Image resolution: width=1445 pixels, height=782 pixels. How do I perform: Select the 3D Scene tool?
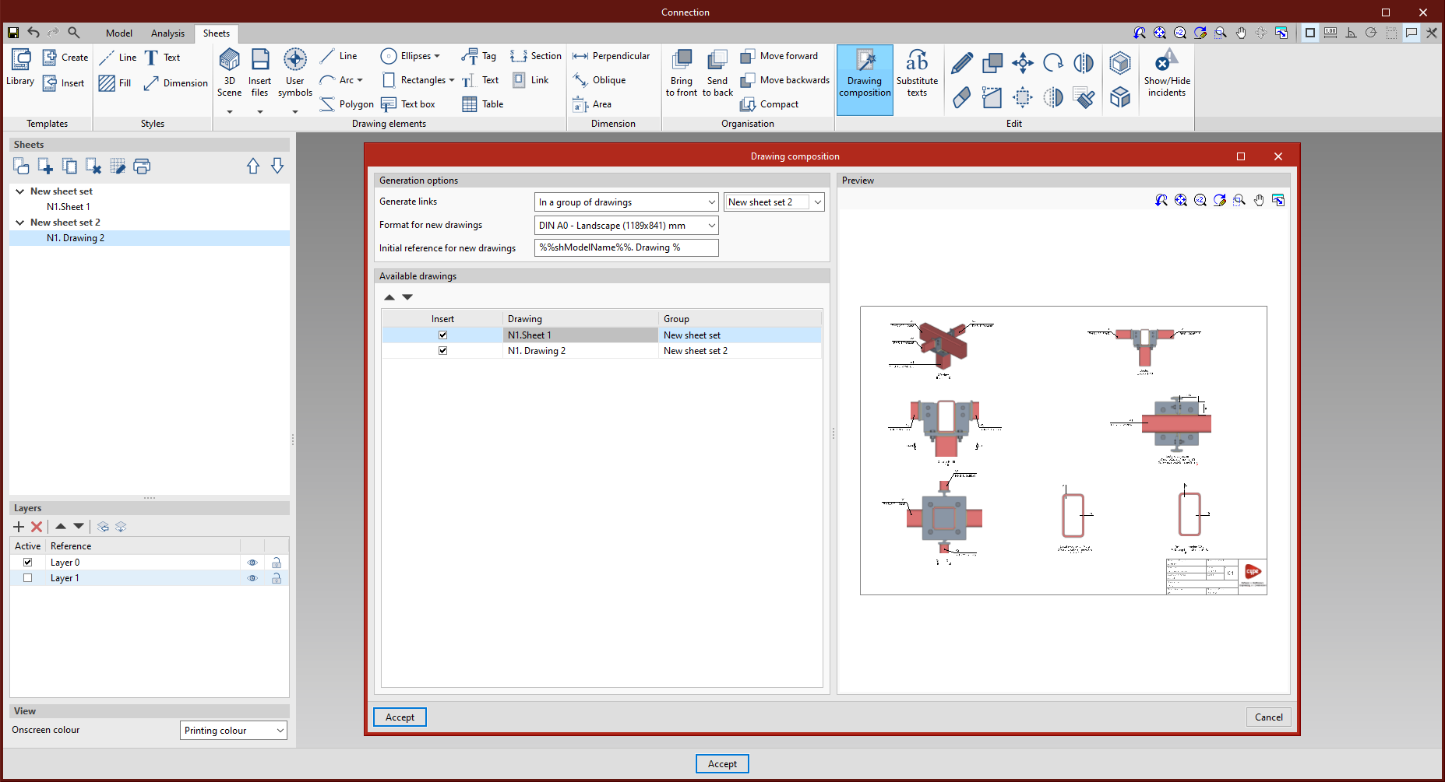(229, 62)
